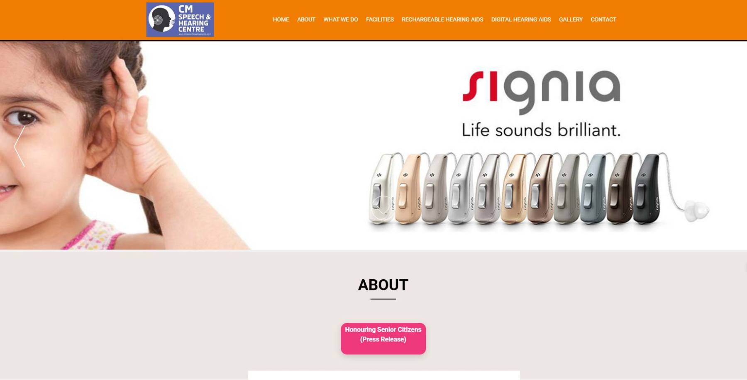This screenshot has width=747, height=380.
Task: Open RECHARGEABLE HEARING AIDS menu item
Action: [442, 19]
